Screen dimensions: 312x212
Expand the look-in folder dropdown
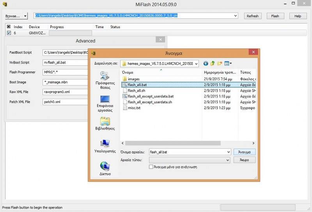point(196,63)
